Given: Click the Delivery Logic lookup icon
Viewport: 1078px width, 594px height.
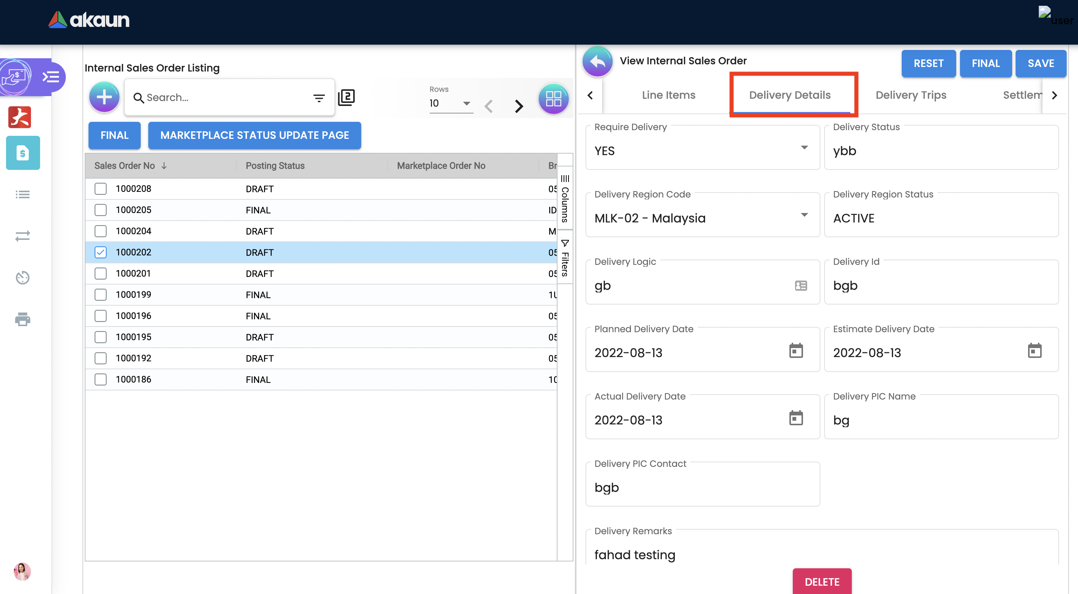Looking at the screenshot, I should (800, 286).
